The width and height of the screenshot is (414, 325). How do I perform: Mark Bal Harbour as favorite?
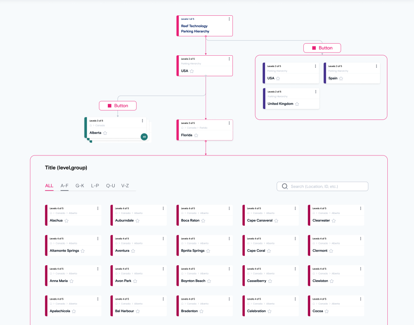[138, 311]
